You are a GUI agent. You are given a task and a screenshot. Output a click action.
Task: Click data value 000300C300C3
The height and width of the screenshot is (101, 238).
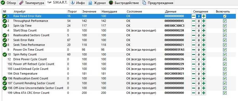[174, 26]
